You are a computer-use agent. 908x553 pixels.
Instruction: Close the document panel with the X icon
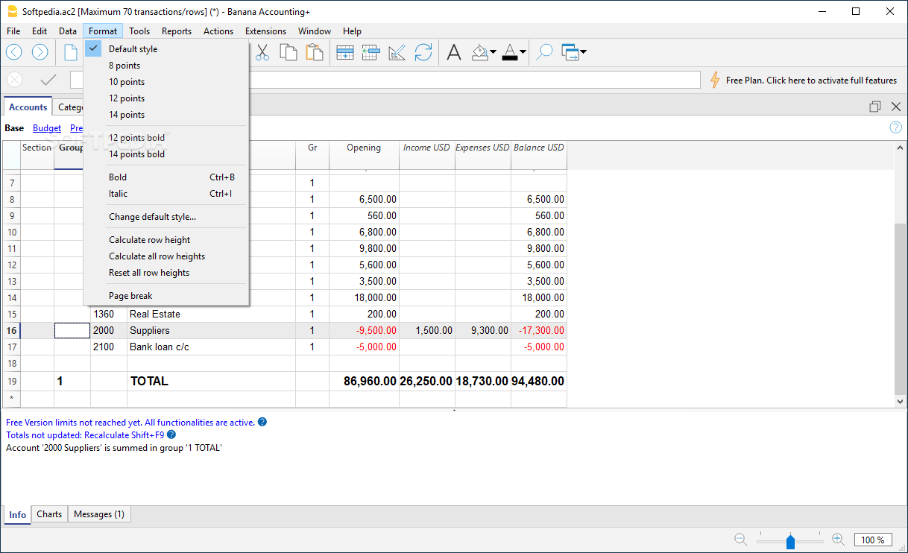[896, 107]
